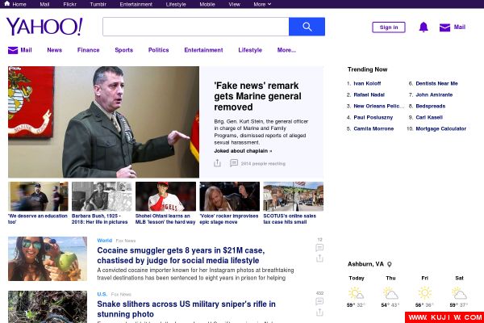The image size is (484, 323).
Task: Click 'Joked about chaplain' link
Action: (x=243, y=150)
